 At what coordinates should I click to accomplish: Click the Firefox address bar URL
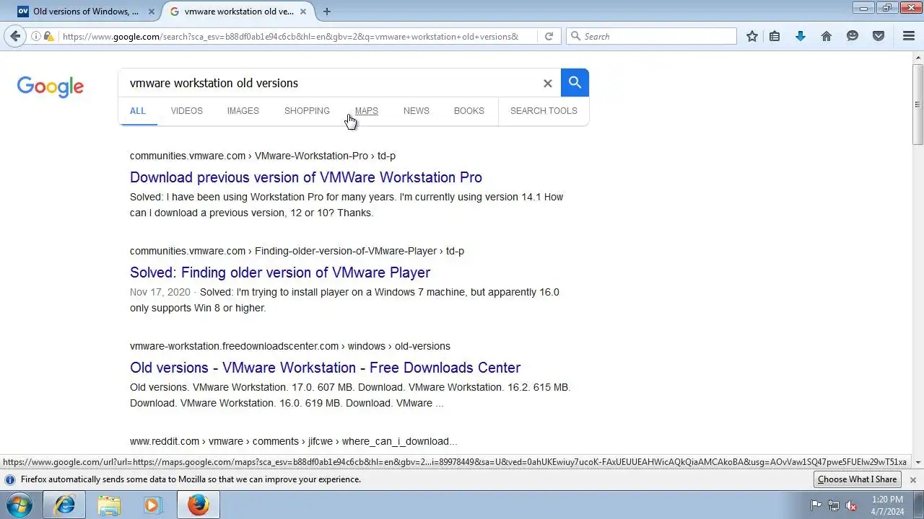click(x=290, y=36)
